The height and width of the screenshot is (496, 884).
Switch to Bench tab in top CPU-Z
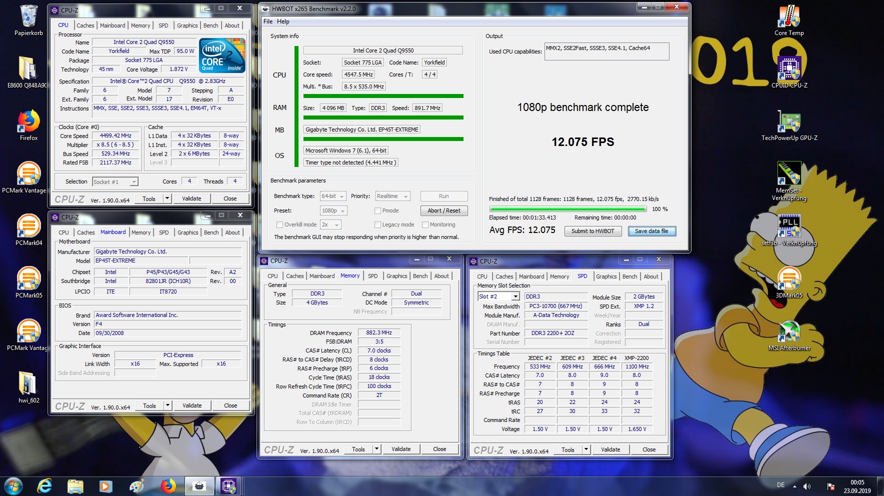pyautogui.click(x=210, y=25)
